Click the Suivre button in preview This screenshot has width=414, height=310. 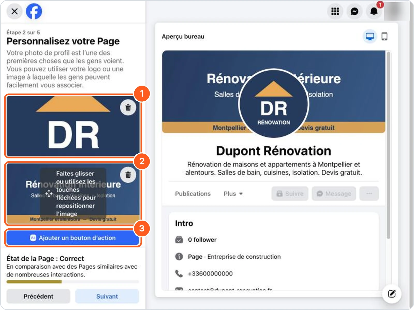click(x=290, y=194)
